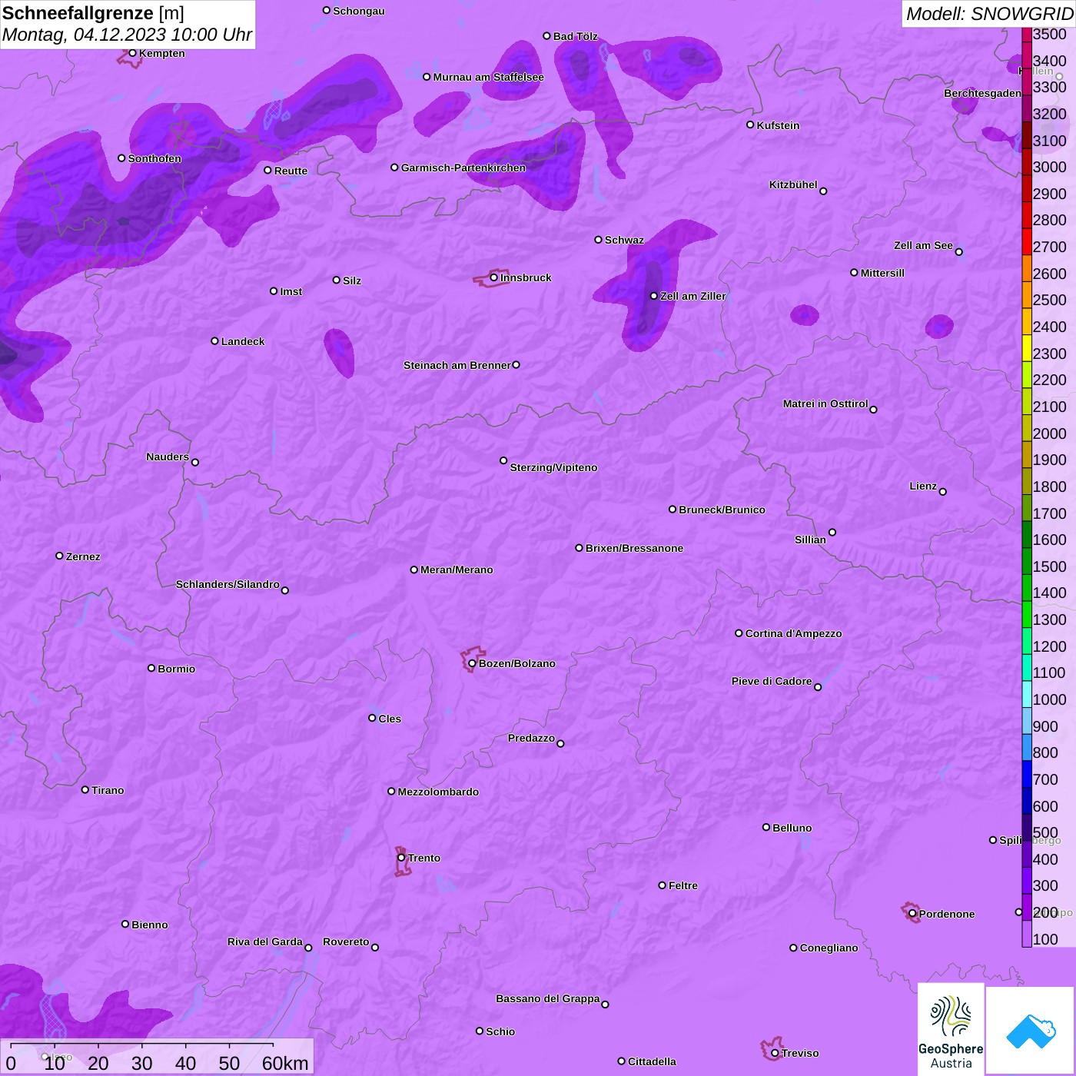The width and height of the screenshot is (1076, 1076).
Task: Click the Bruneck/Brunico label
Action: (x=722, y=510)
